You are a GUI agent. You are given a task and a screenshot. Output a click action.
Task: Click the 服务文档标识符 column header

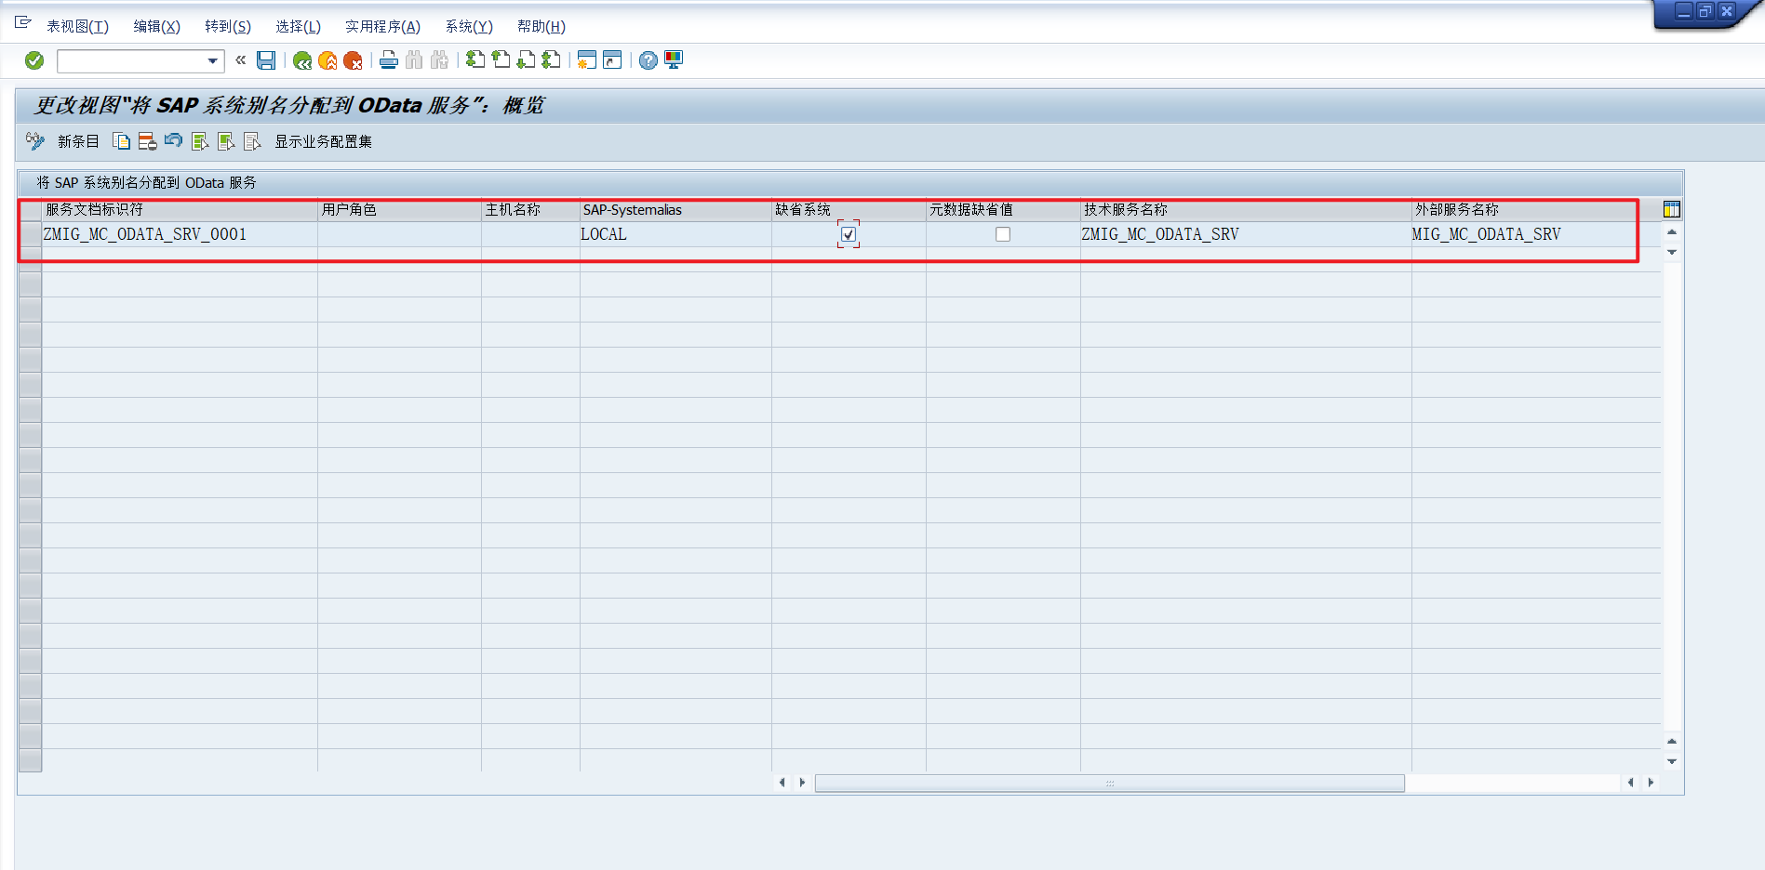(181, 210)
